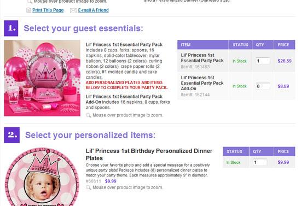This screenshot has height=206, width=301.
Task: Select the Essential Party Pack quantity field
Action: [x=263, y=61]
